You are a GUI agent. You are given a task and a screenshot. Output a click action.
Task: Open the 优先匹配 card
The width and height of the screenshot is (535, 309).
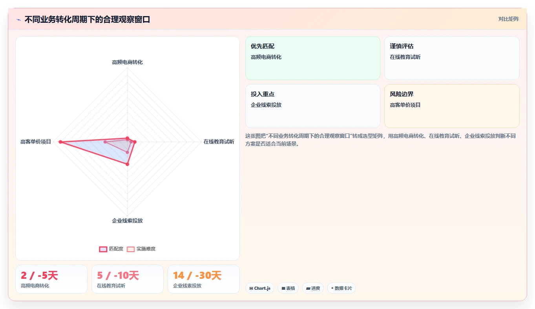click(x=313, y=58)
